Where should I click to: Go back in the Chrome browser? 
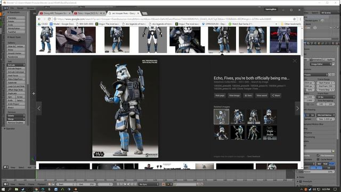(39, 19)
